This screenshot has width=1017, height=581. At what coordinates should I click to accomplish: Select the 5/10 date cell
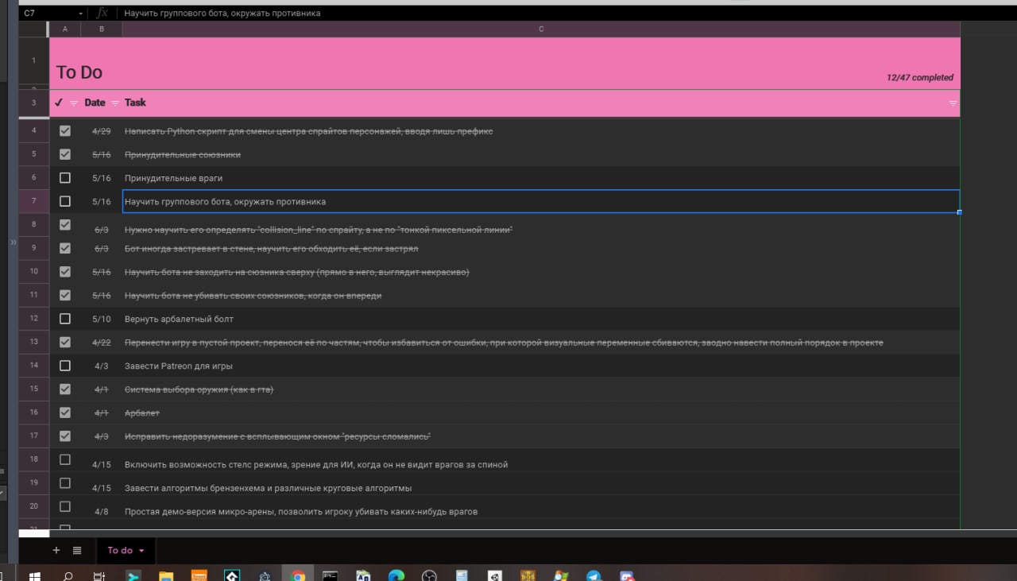pyautogui.click(x=102, y=319)
